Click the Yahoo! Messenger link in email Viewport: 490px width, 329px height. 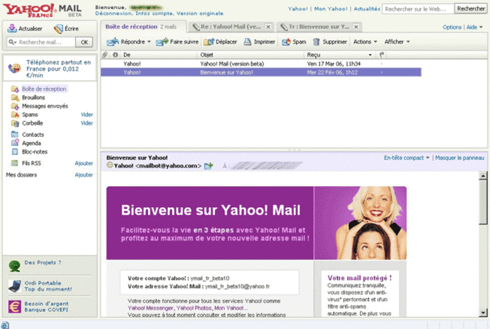coord(151,308)
